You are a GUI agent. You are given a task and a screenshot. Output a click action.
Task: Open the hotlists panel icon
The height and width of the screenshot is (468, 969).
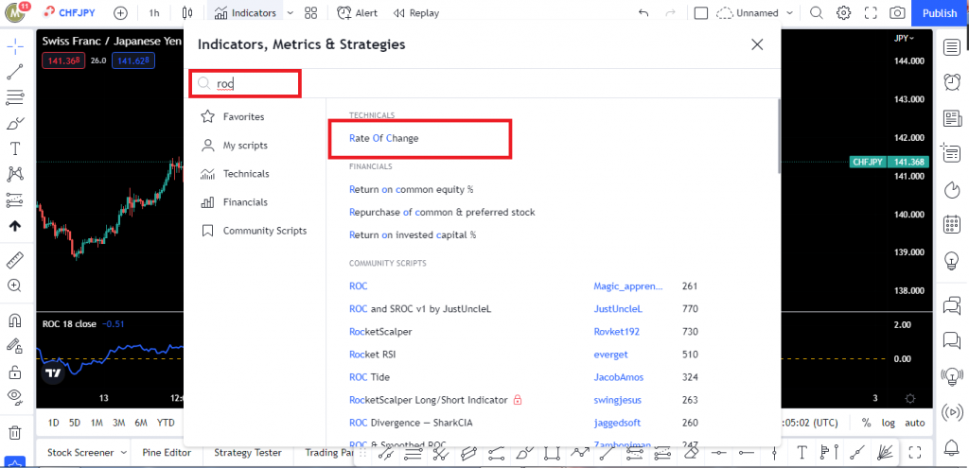click(952, 189)
